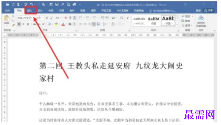Click the Bullets list icon
This screenshot has height=125, width=221.
tap(80, 18)
